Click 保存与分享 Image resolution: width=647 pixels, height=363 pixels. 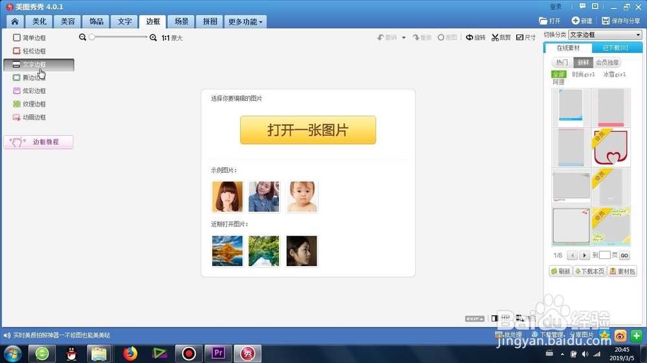click(621, 21)
